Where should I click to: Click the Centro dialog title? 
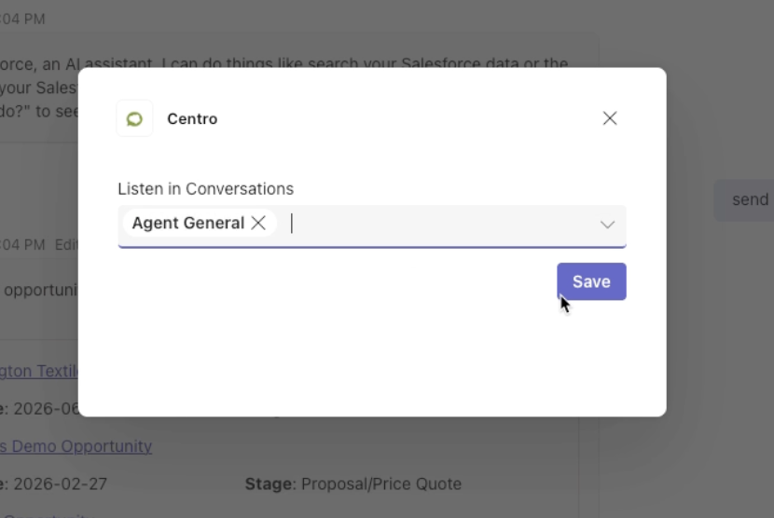coord(192,119)
